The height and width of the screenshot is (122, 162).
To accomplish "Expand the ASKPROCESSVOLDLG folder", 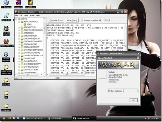I will pyautogui.click(x=19, y=30).
